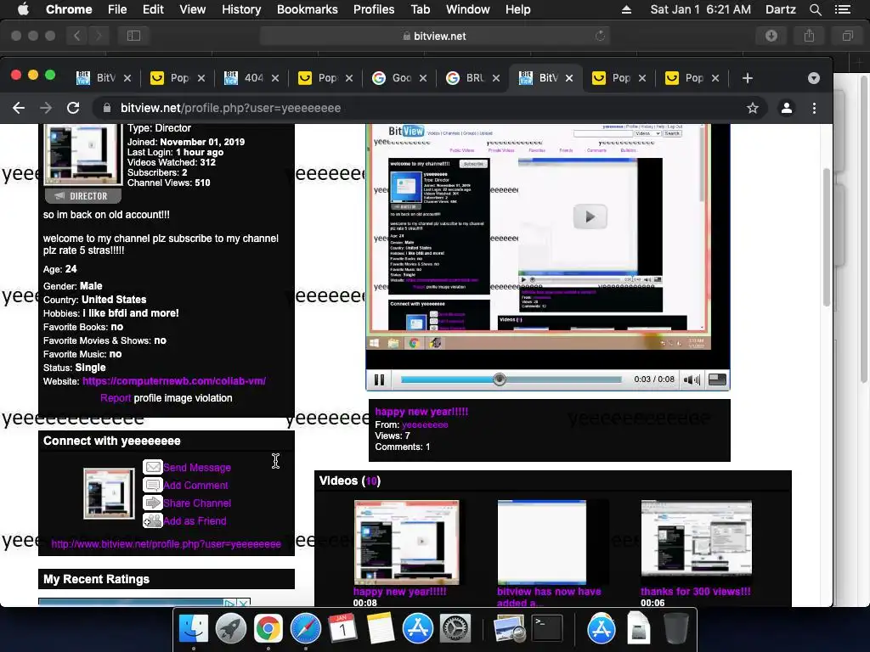Click the Send Message envelope icon
This screenshot has height=652, width=870.
(153, 467)
